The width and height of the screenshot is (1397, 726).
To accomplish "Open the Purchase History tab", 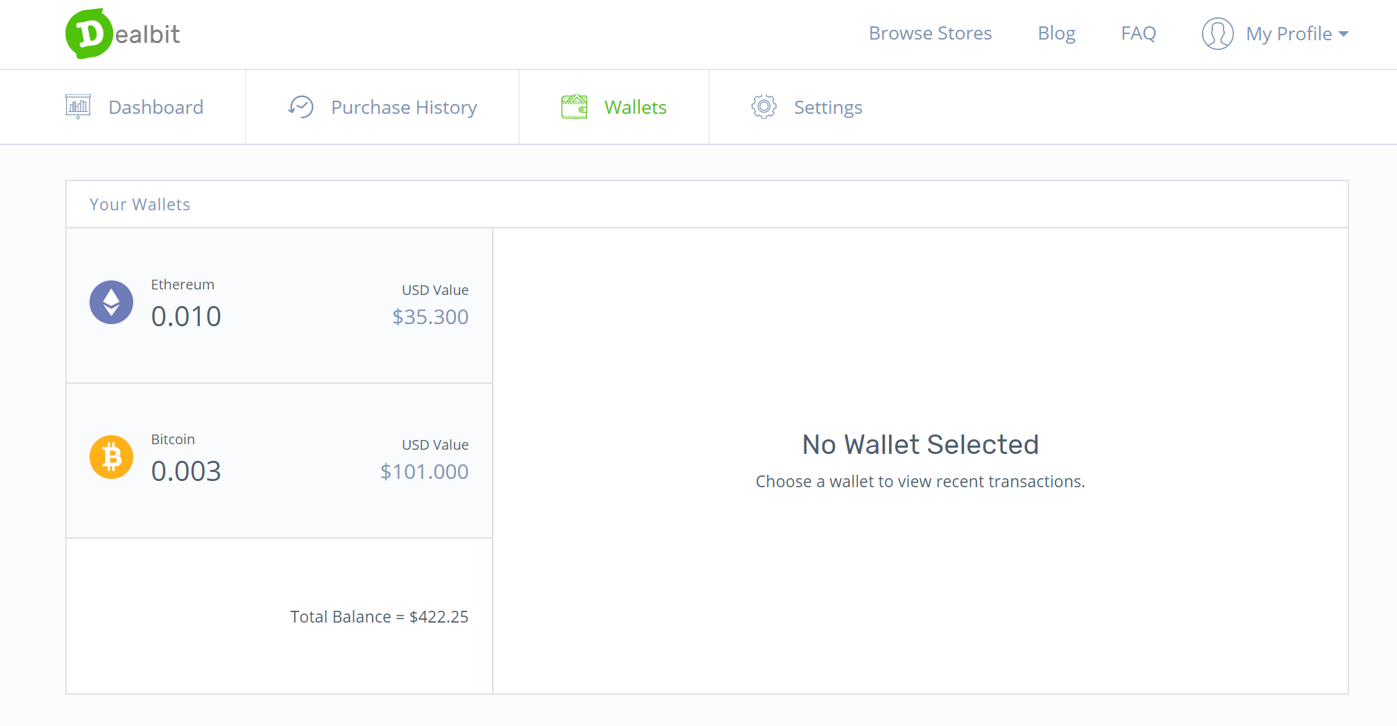I will (x=404, y=108).
